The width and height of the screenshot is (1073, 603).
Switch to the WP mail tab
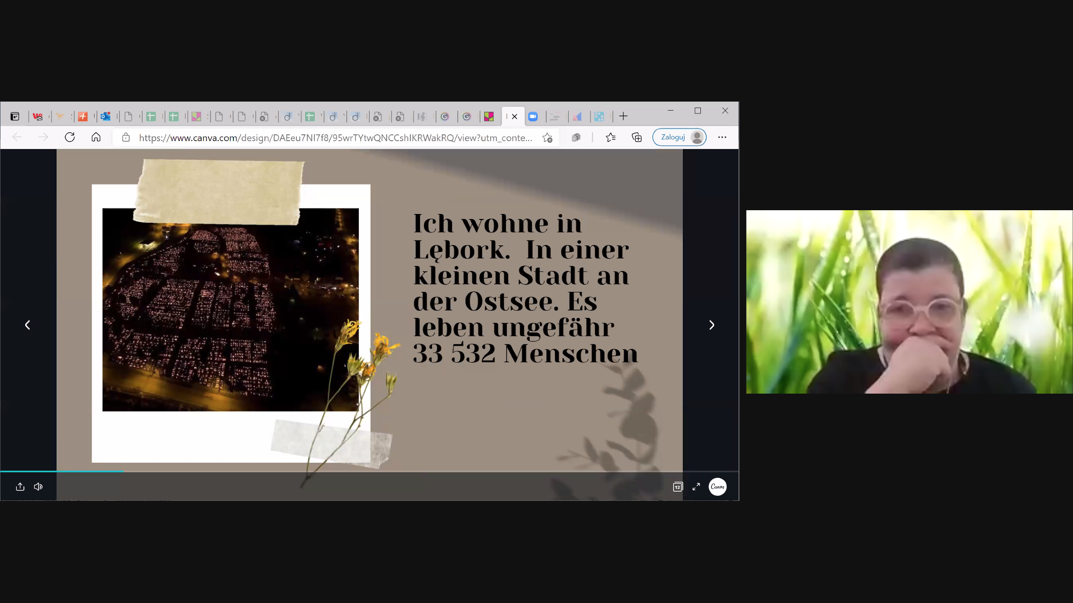pos(38,116)
